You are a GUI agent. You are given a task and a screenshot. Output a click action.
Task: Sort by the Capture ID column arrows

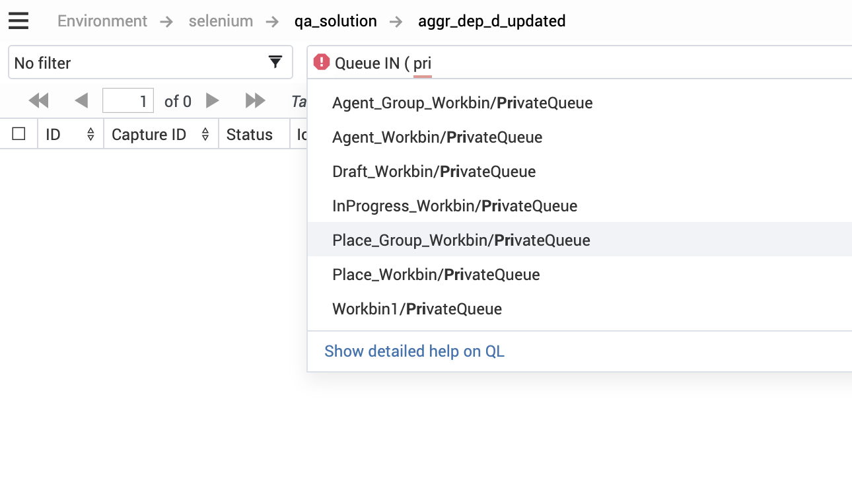point(205,135)
